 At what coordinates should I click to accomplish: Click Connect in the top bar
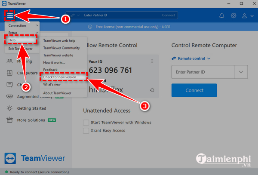(x=168, y=15)
